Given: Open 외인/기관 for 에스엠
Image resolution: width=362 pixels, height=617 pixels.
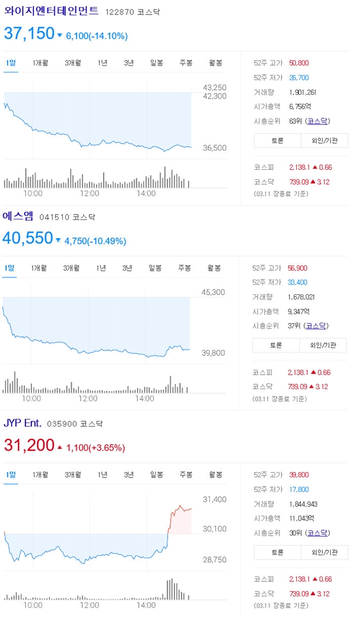Looking at the screenshot, I should (323, 345).
